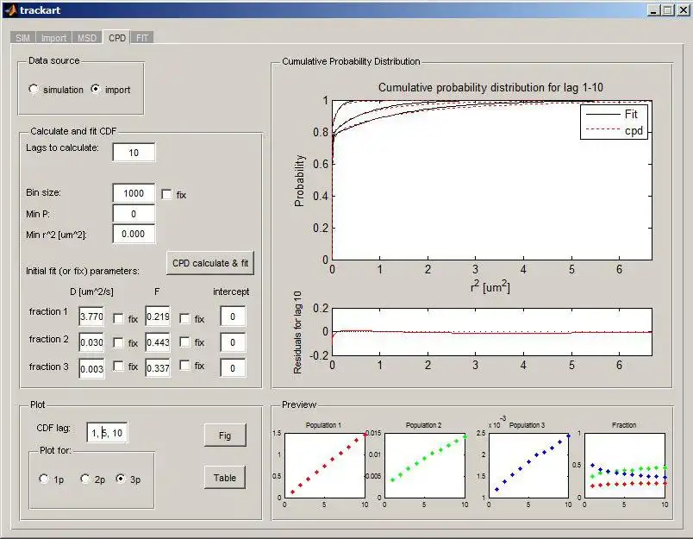Click fraction 1 F value field
The height and width of the screenshot is (539, 693).
tap(158, 317)
